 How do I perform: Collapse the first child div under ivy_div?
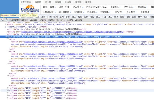(8, 39)
